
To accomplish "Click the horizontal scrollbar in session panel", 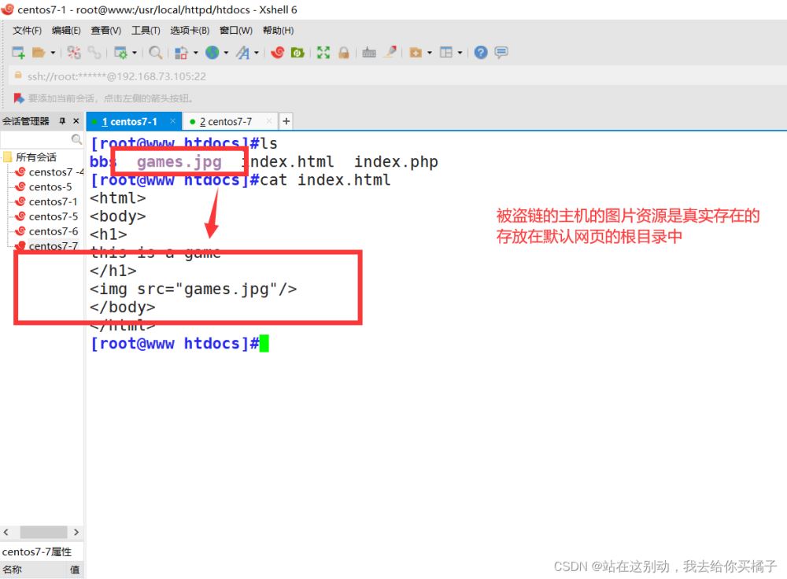I will tap(42, 533).
